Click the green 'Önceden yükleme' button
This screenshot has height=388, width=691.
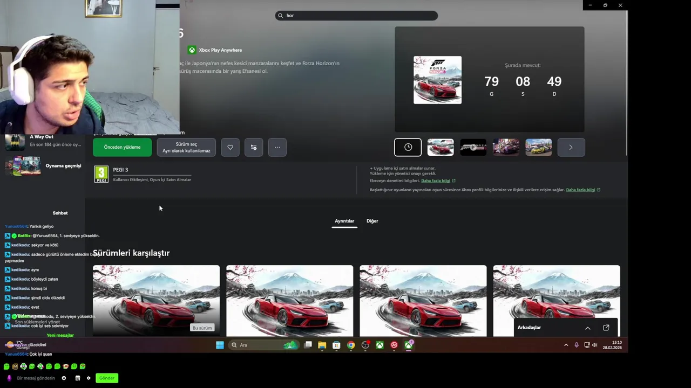click(123, 147)
